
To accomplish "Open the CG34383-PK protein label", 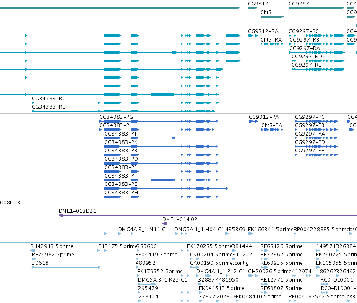I will tap(121, 142).
